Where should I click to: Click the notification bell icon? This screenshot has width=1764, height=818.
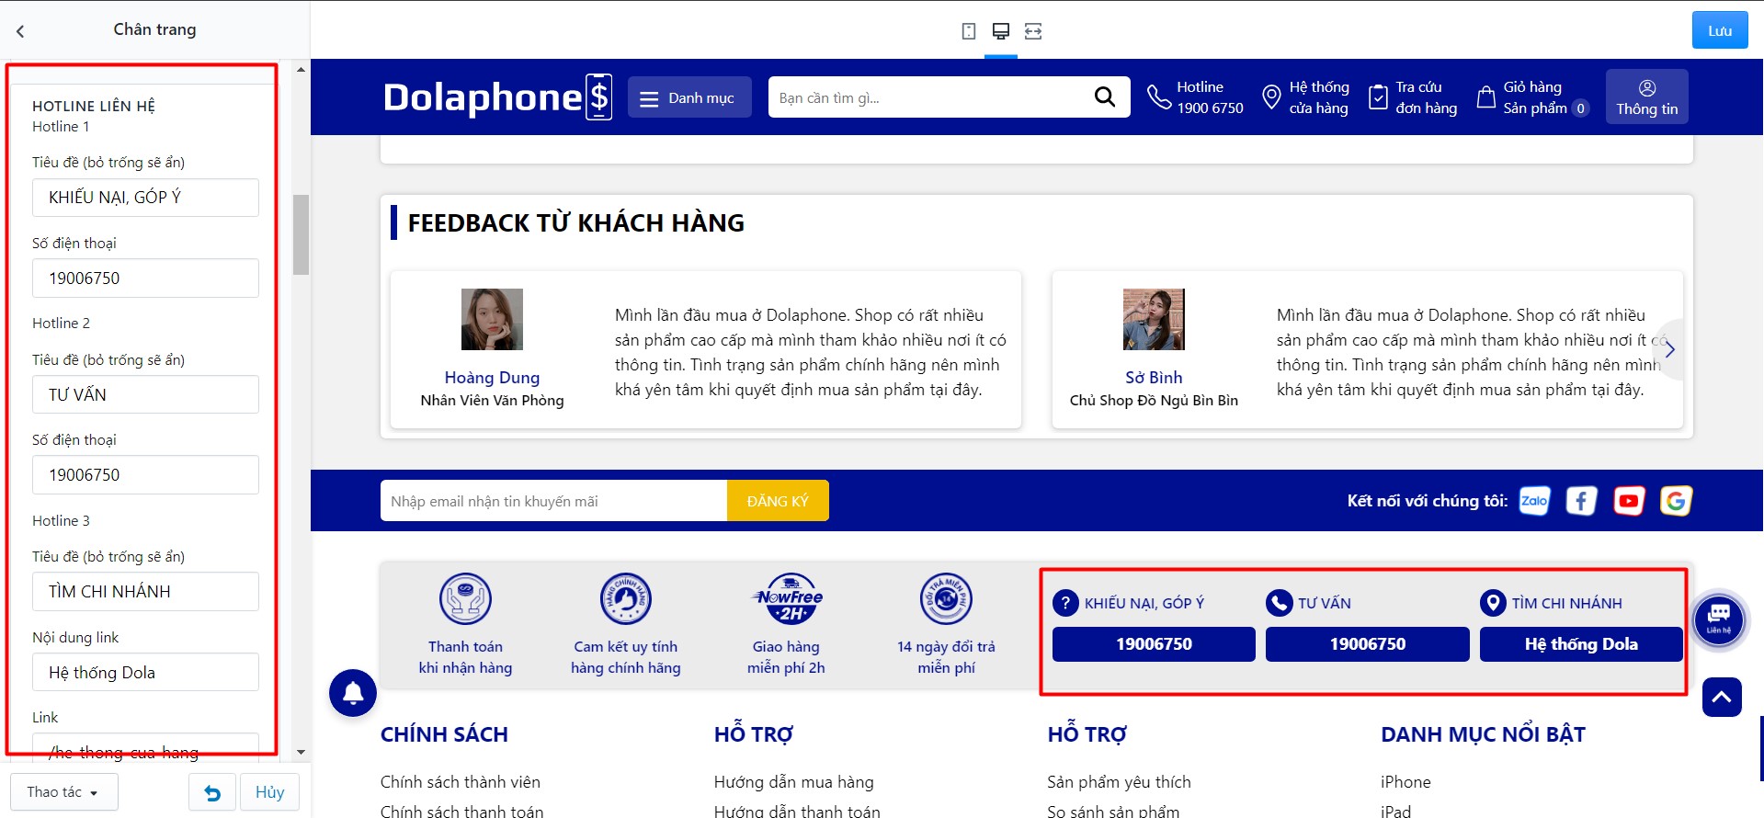(x=353, y=693)
